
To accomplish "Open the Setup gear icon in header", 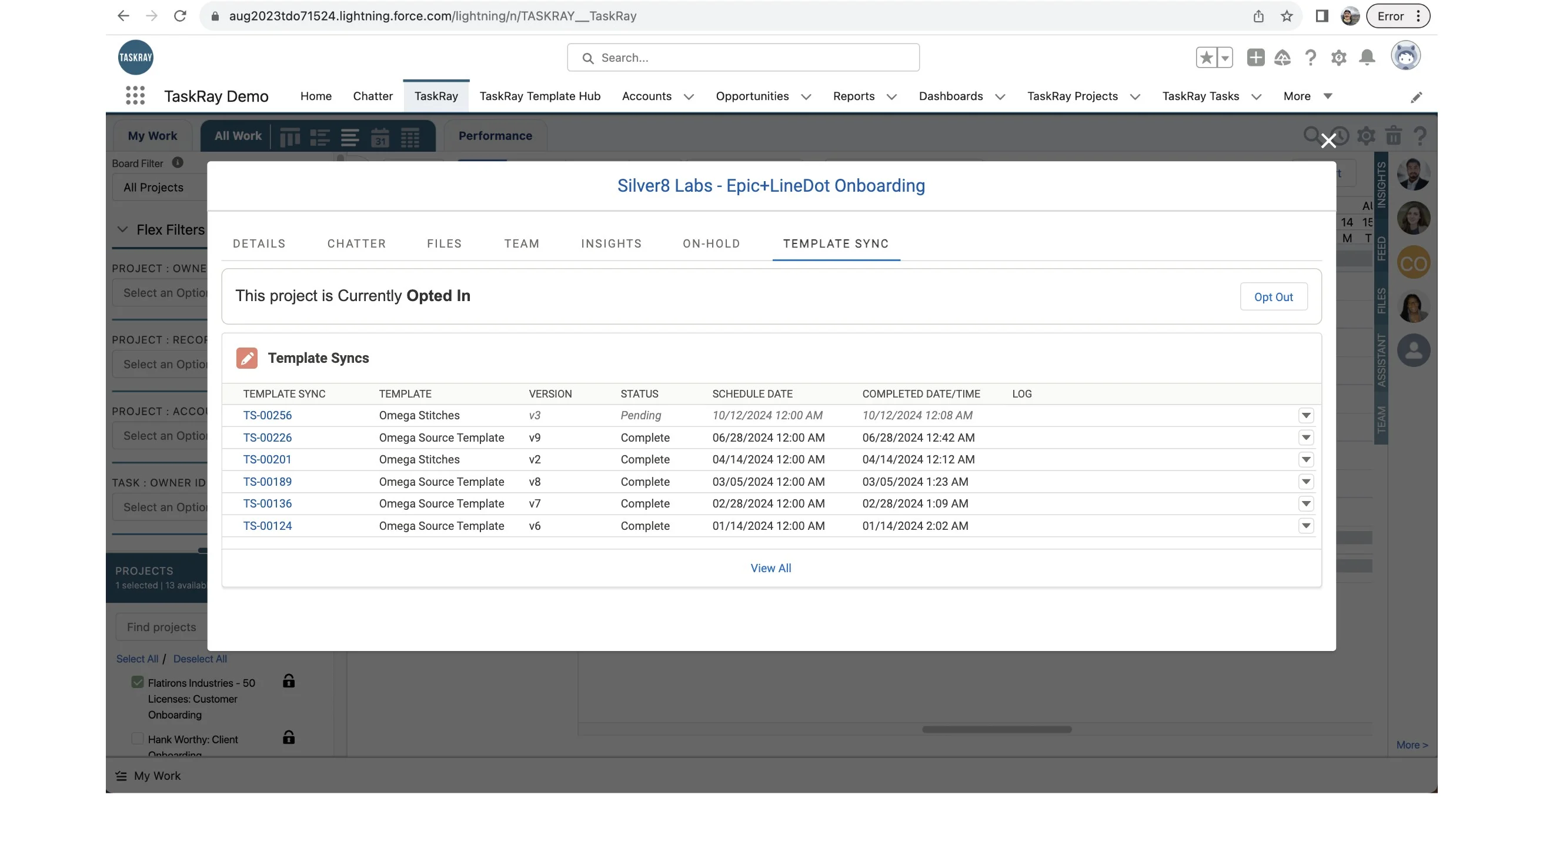I will click(1339, 58).
